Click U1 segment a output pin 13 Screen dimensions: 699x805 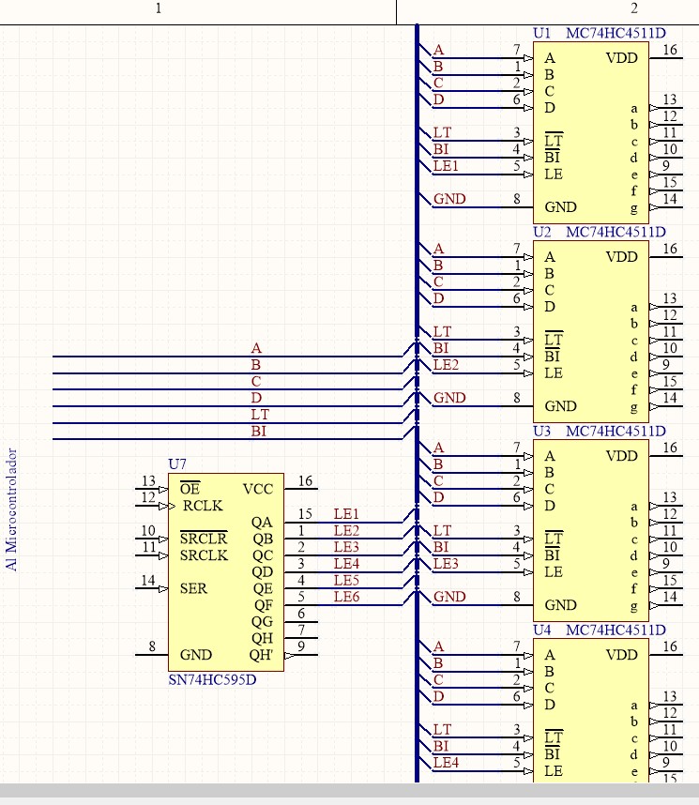666,107
